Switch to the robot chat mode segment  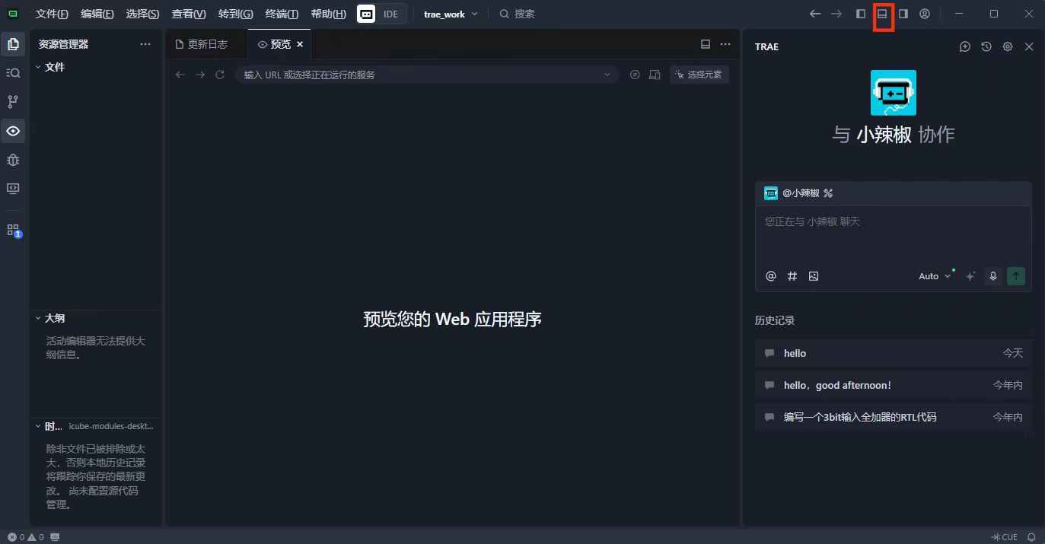366,14
